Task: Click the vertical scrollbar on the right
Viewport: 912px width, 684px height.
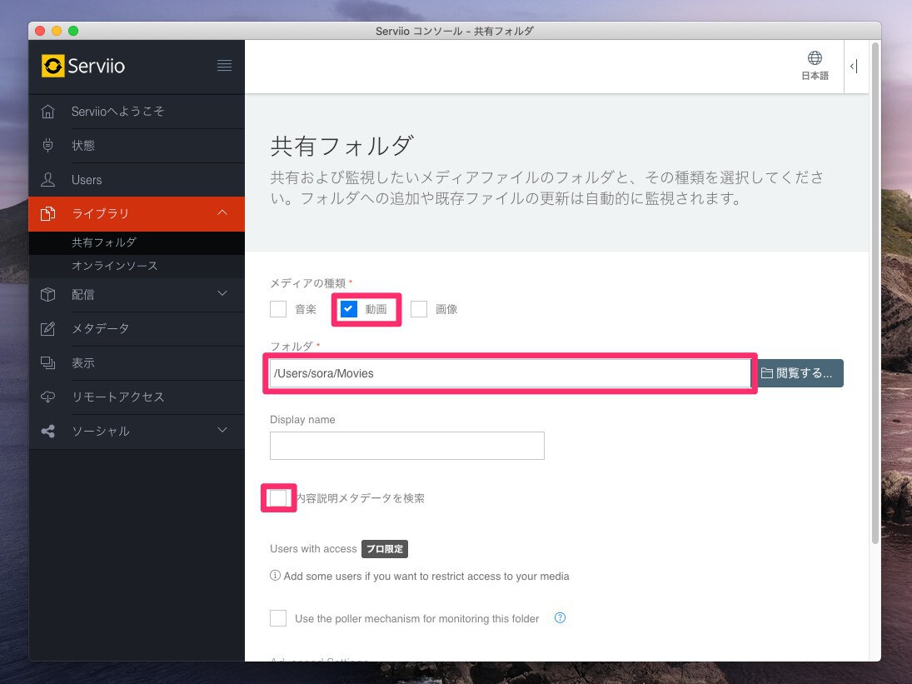Action: point(875,294)
